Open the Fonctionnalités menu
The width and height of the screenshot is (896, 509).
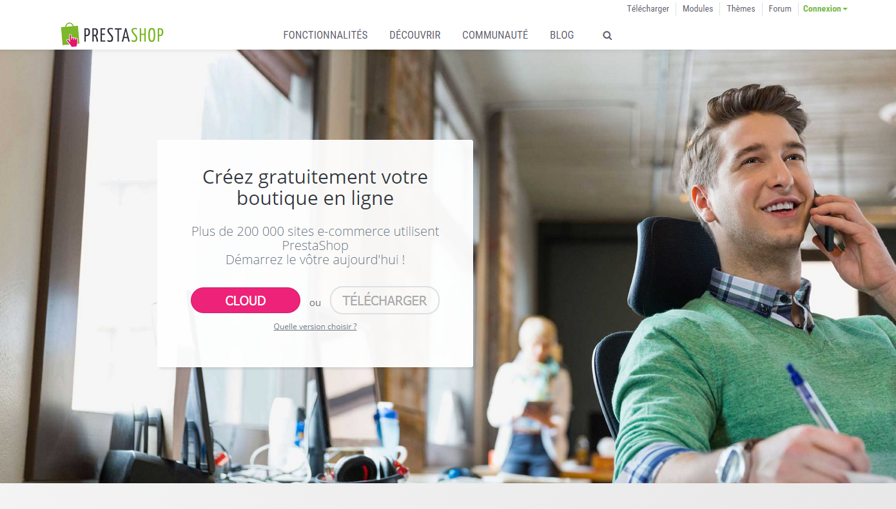[x=326, y=35]
